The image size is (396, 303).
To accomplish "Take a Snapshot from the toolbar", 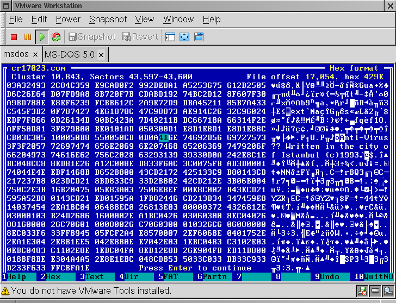I will click(x=92, y=37).
